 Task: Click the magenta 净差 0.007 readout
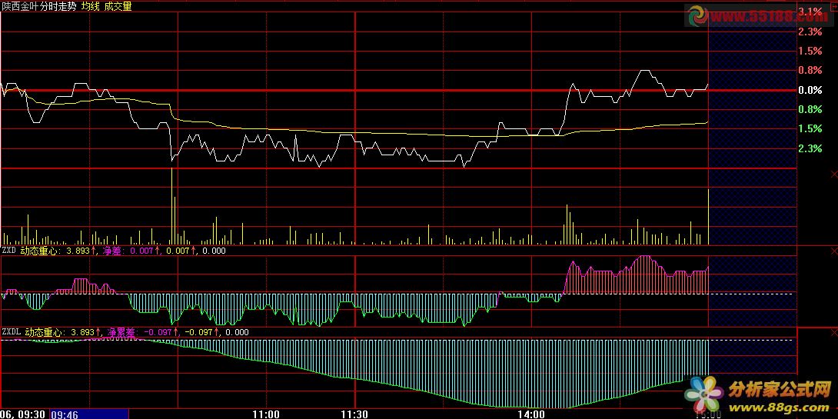pos(131,250)
